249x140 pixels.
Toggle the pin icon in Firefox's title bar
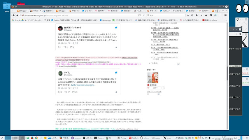coord(16,7)
